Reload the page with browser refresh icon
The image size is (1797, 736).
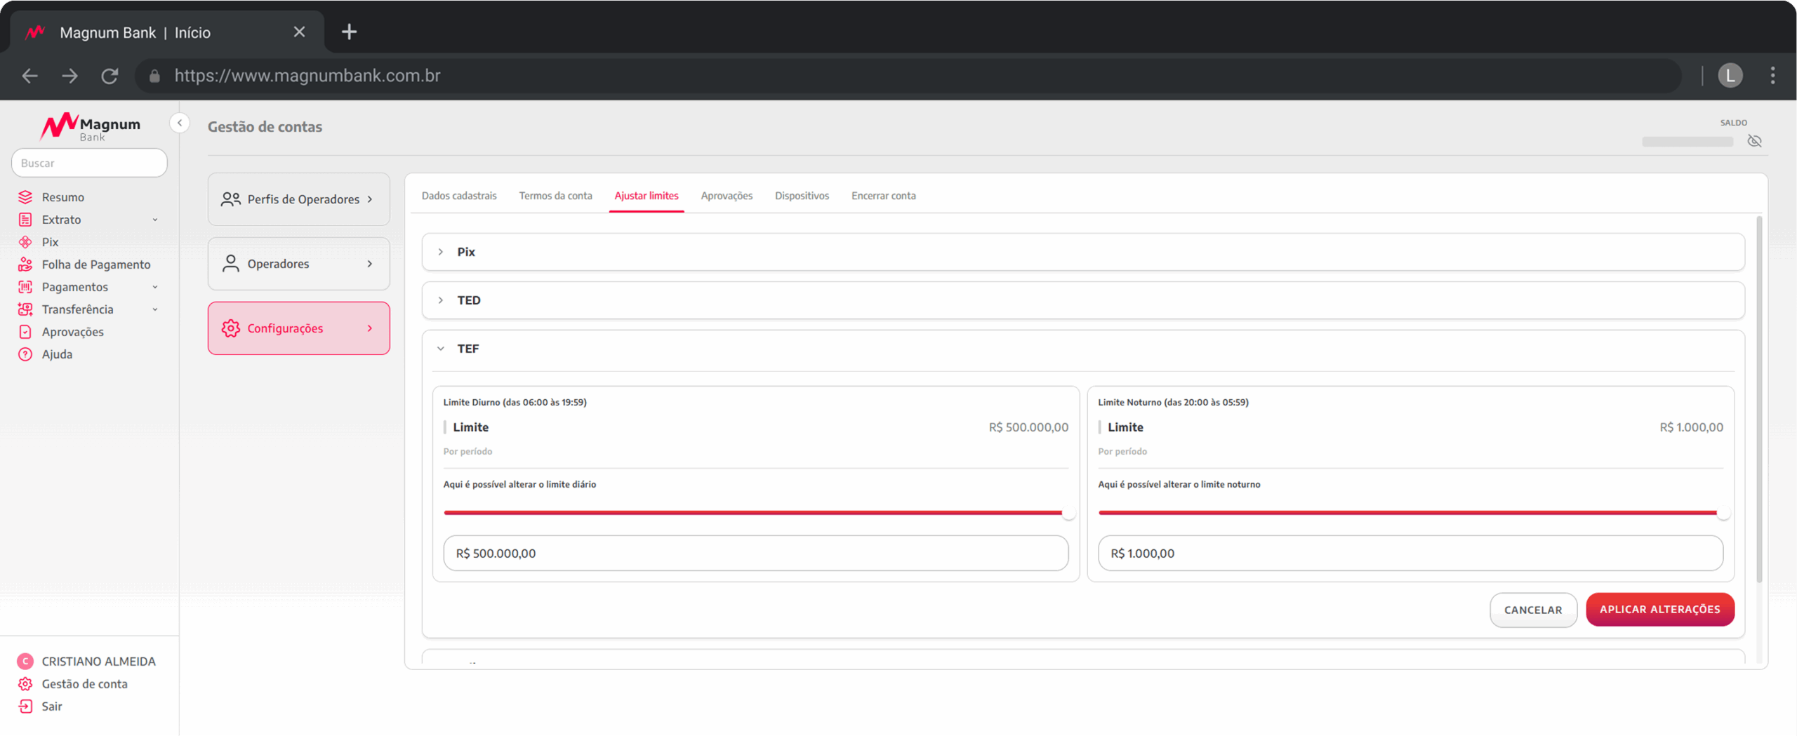tap(110, 76)
